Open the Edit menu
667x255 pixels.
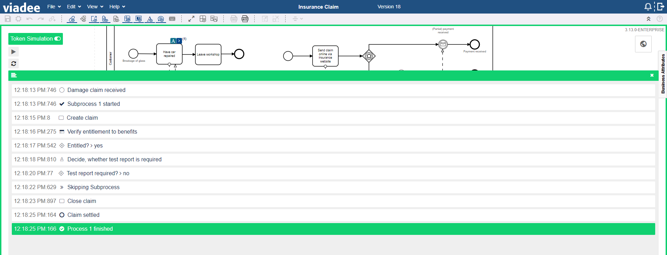(74, 7)
